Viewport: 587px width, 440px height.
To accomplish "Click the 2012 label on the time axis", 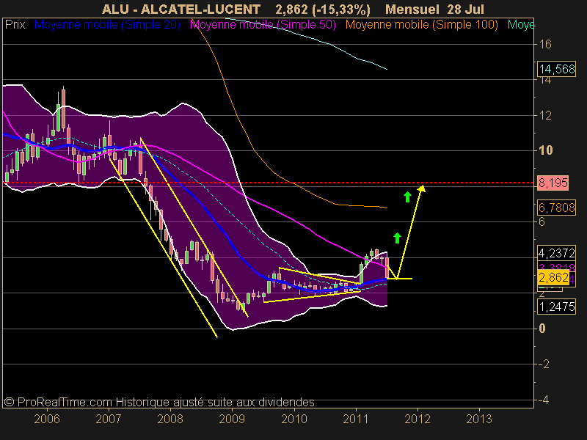I will (418, 419).
